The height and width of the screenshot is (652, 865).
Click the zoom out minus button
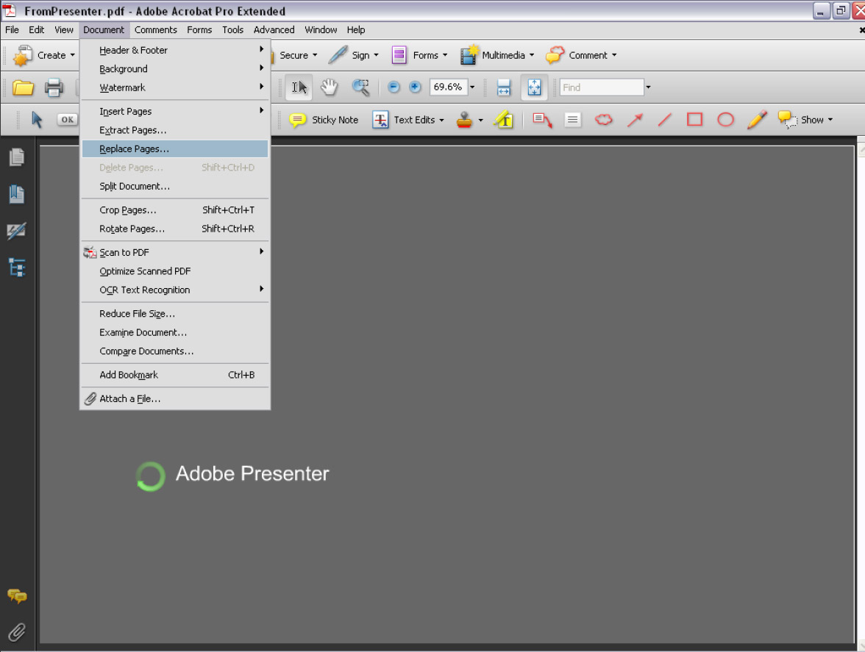point(394,87)
